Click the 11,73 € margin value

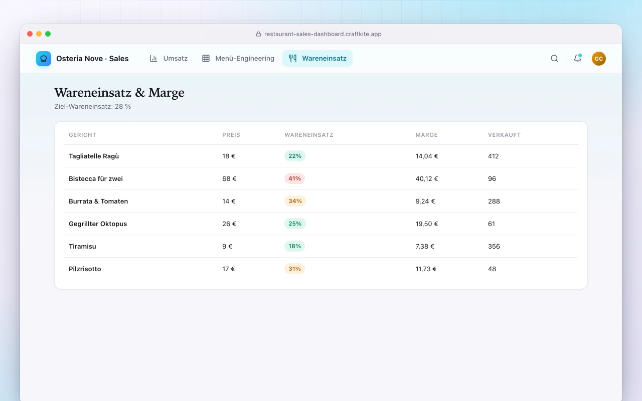coord(426,269)
